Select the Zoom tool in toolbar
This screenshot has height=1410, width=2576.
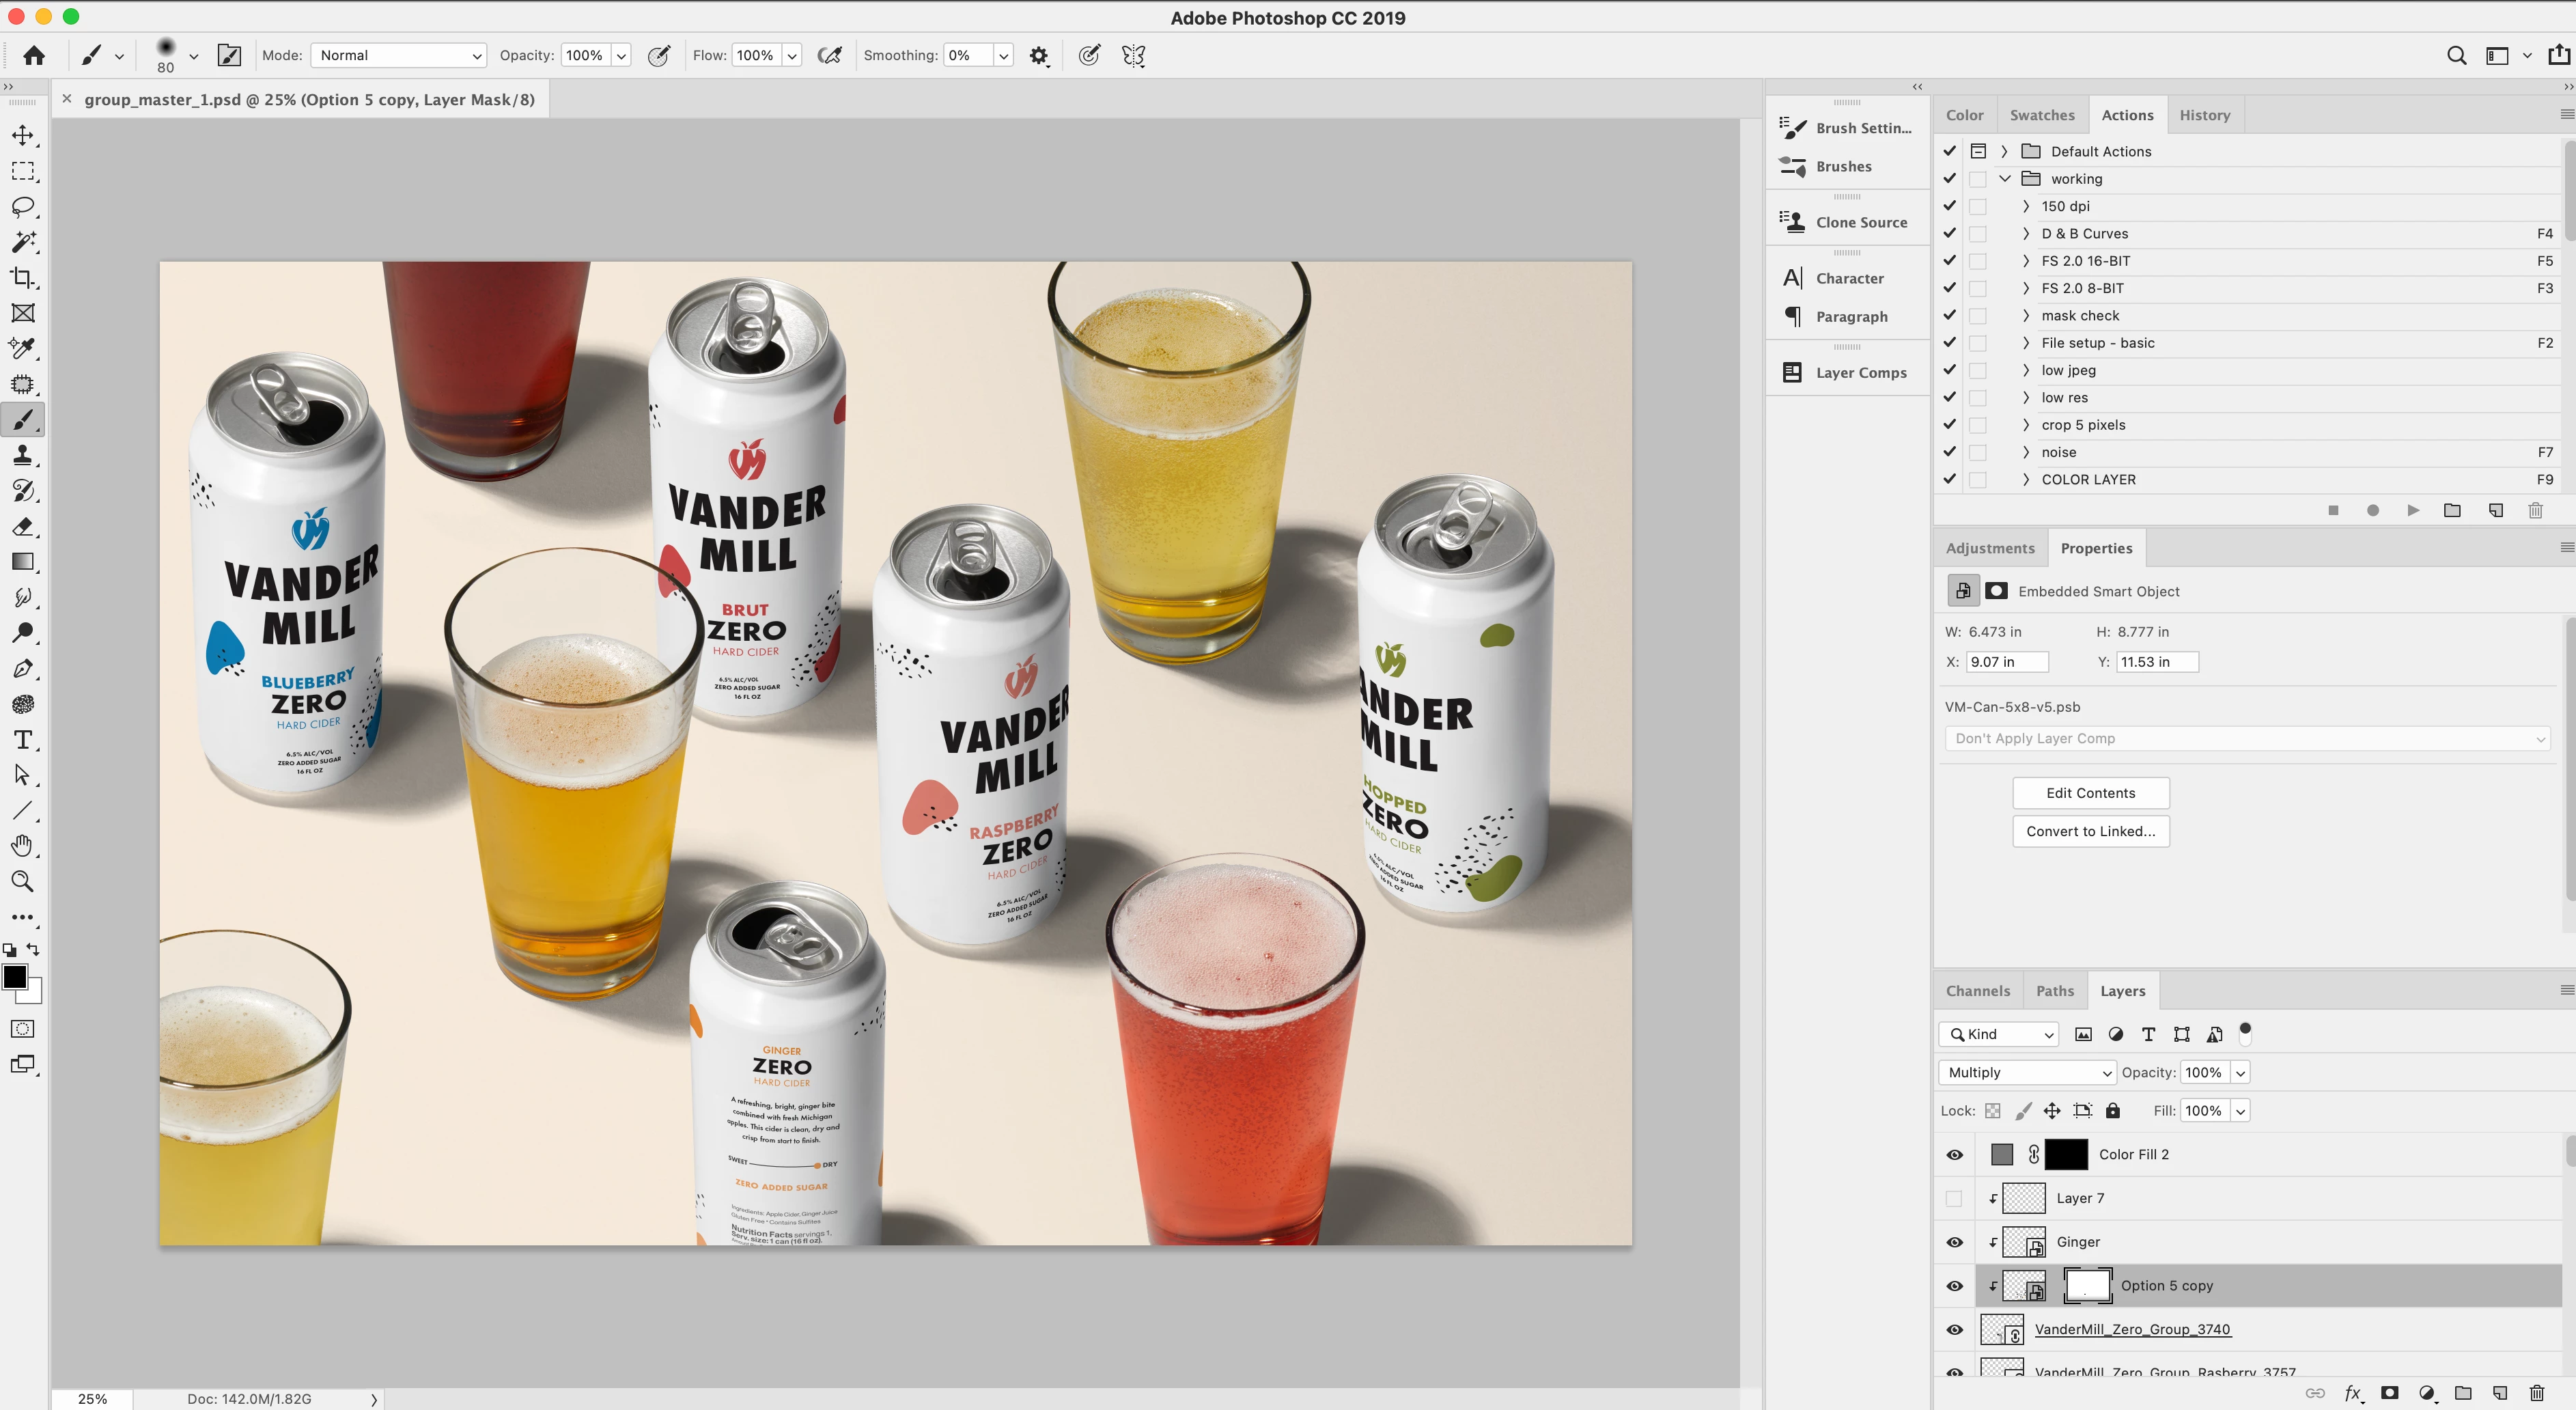22,881
